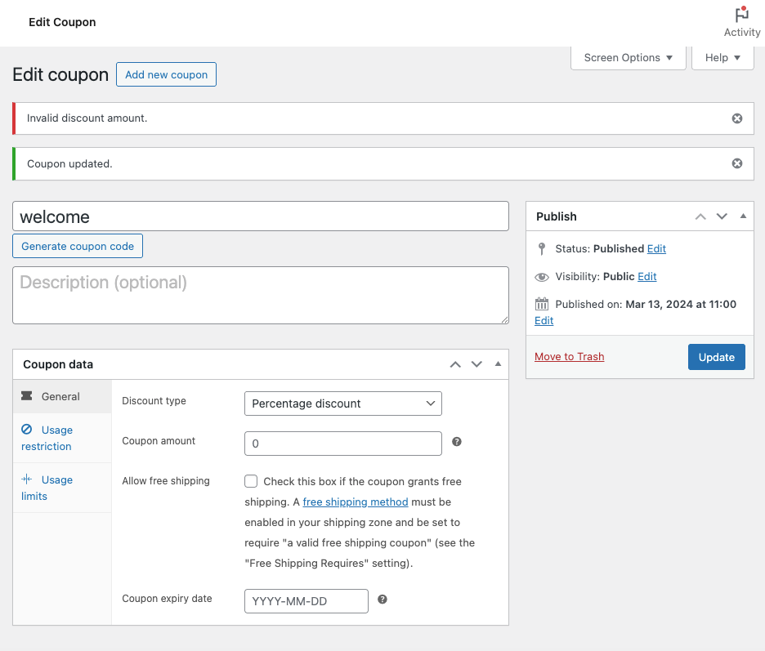Click Add new coupon button
The width and height of the screenshot is (765, 651).
(166, 74)
